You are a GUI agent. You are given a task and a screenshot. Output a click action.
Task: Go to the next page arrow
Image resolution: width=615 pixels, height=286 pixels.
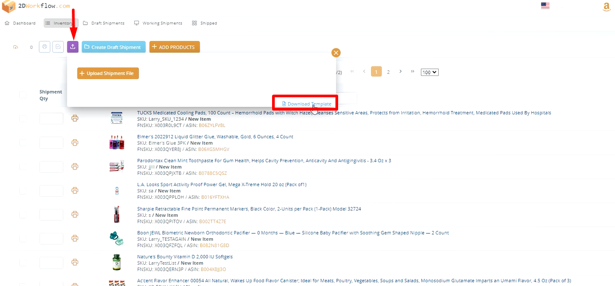point(400,71)
